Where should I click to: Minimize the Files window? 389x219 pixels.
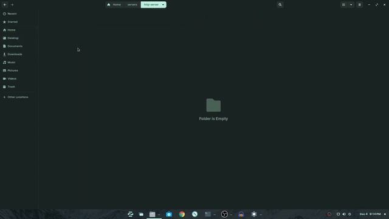(x=369, y=5)
